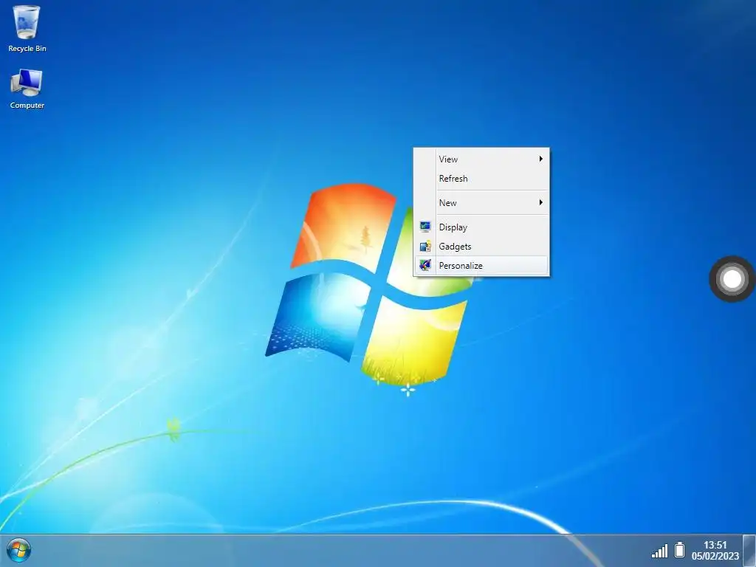Expand the New submenu arrow
This screenshot has width=756, height=567.
tap(541, 202)
